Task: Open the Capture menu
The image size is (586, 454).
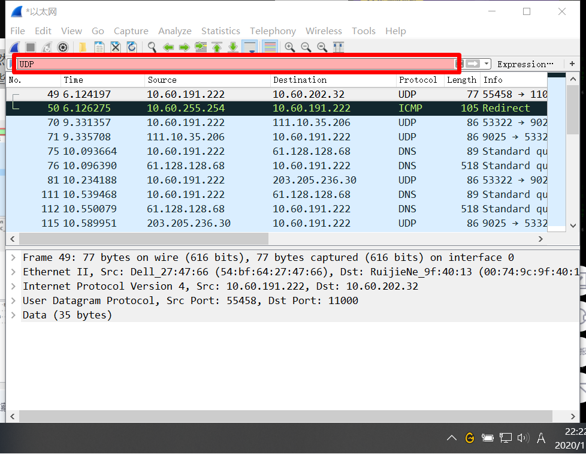Action: click(x=131, y=31)
